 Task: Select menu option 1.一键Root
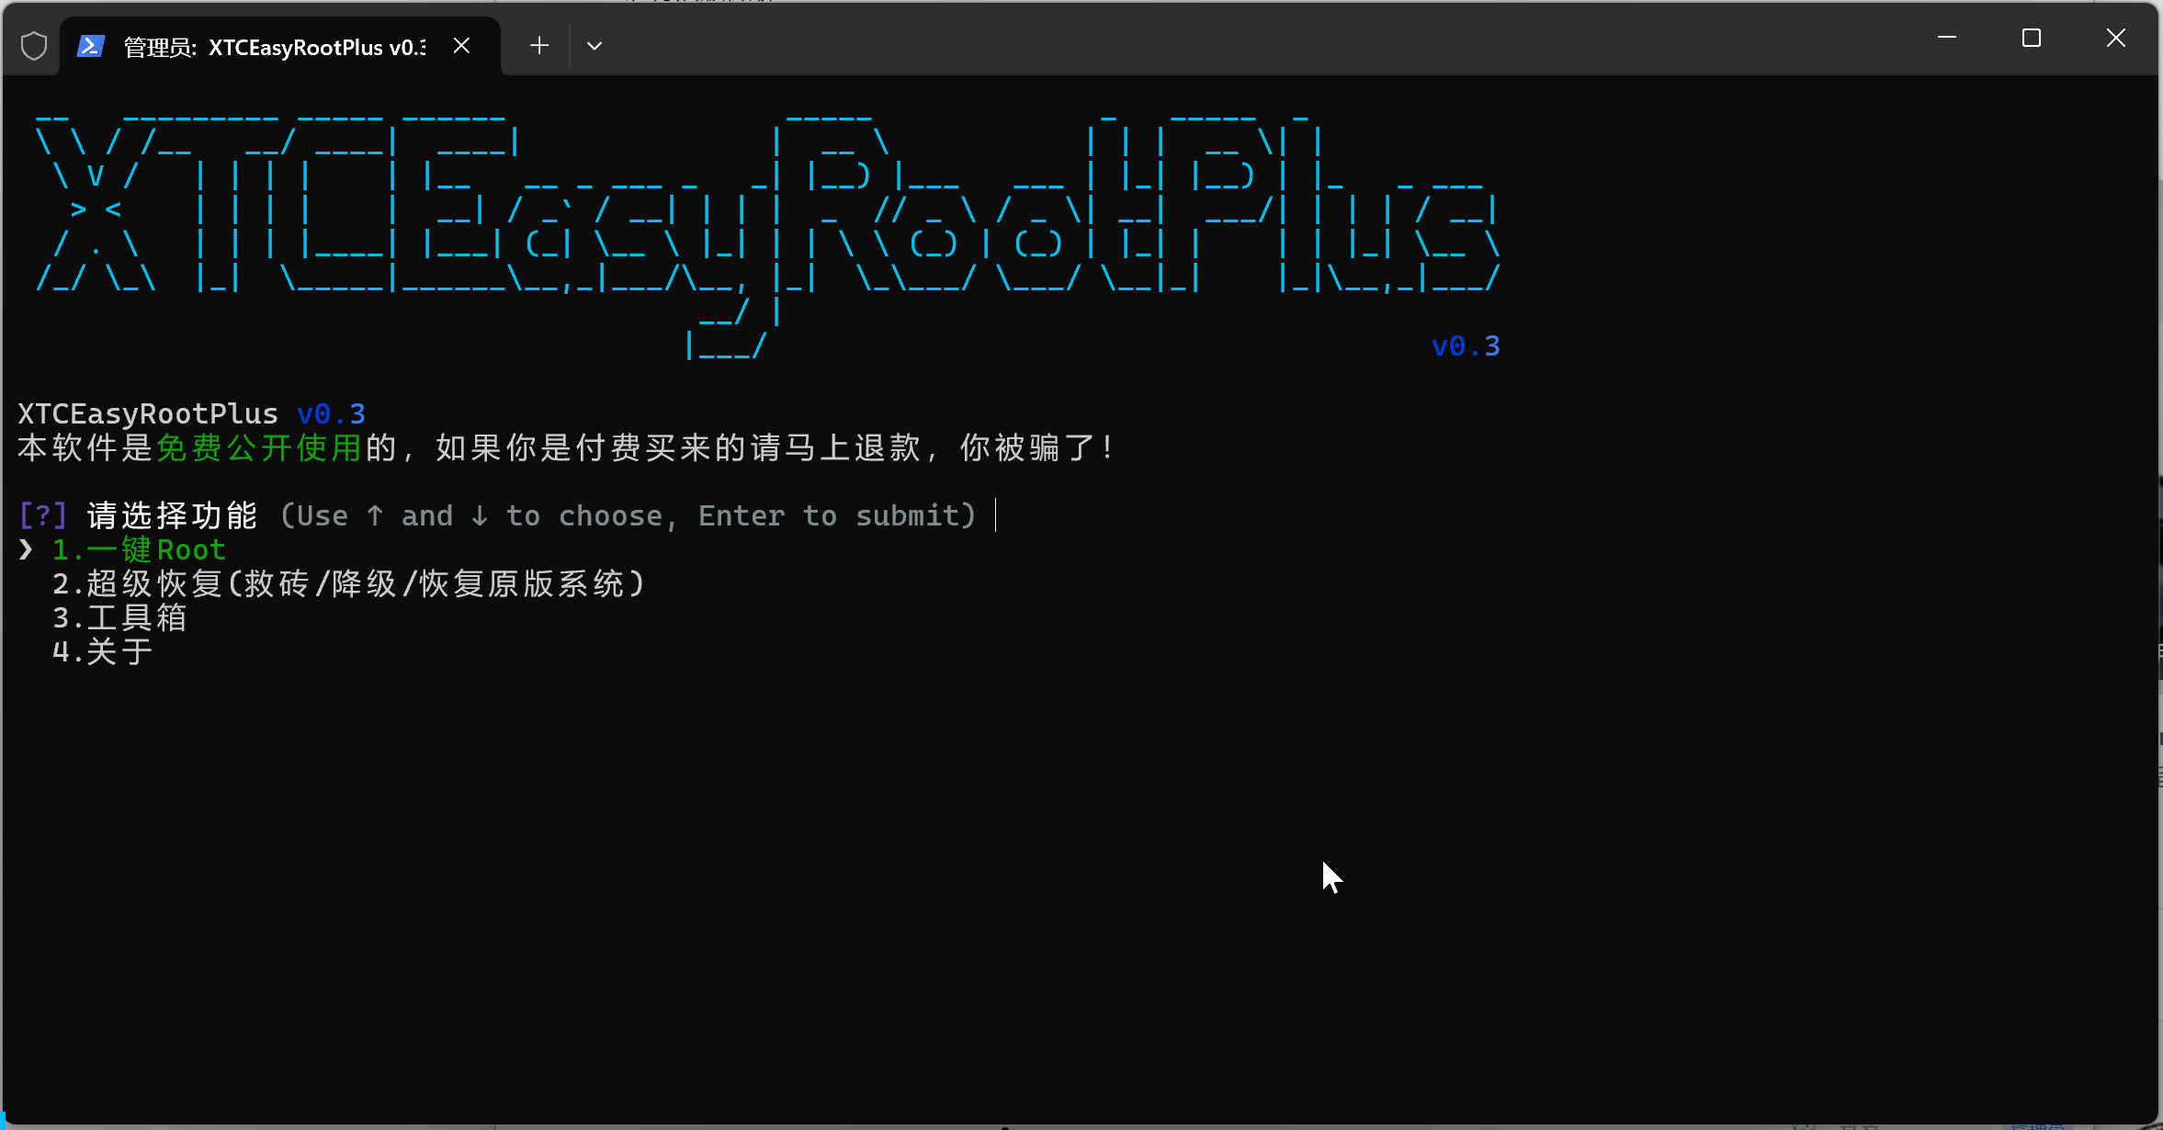pyautogui.click(x=139, y=549)
